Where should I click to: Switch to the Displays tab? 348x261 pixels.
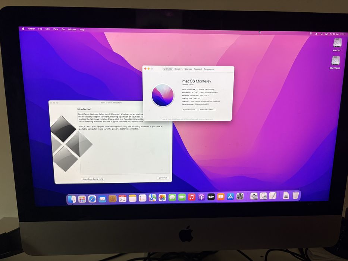[x=178, y=69]
